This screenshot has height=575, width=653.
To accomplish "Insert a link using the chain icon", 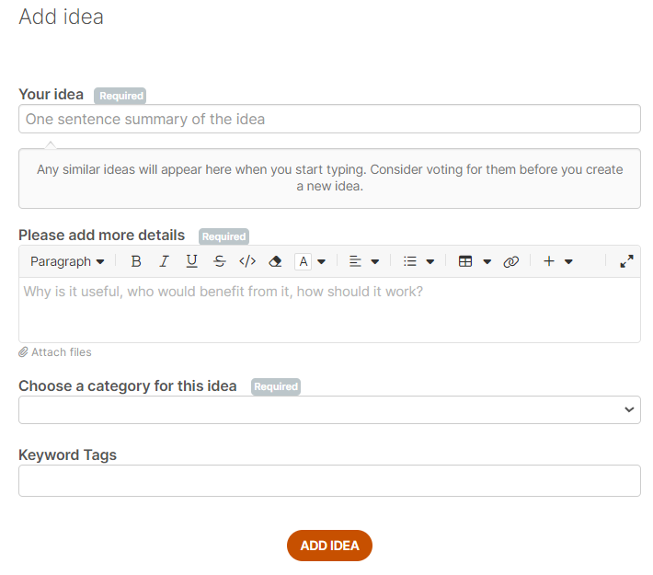I will point(511,261).
